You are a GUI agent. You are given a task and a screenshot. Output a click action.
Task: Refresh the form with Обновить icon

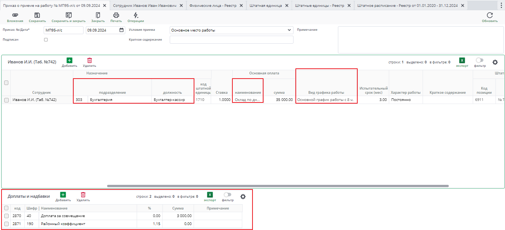tap(489, 15)
